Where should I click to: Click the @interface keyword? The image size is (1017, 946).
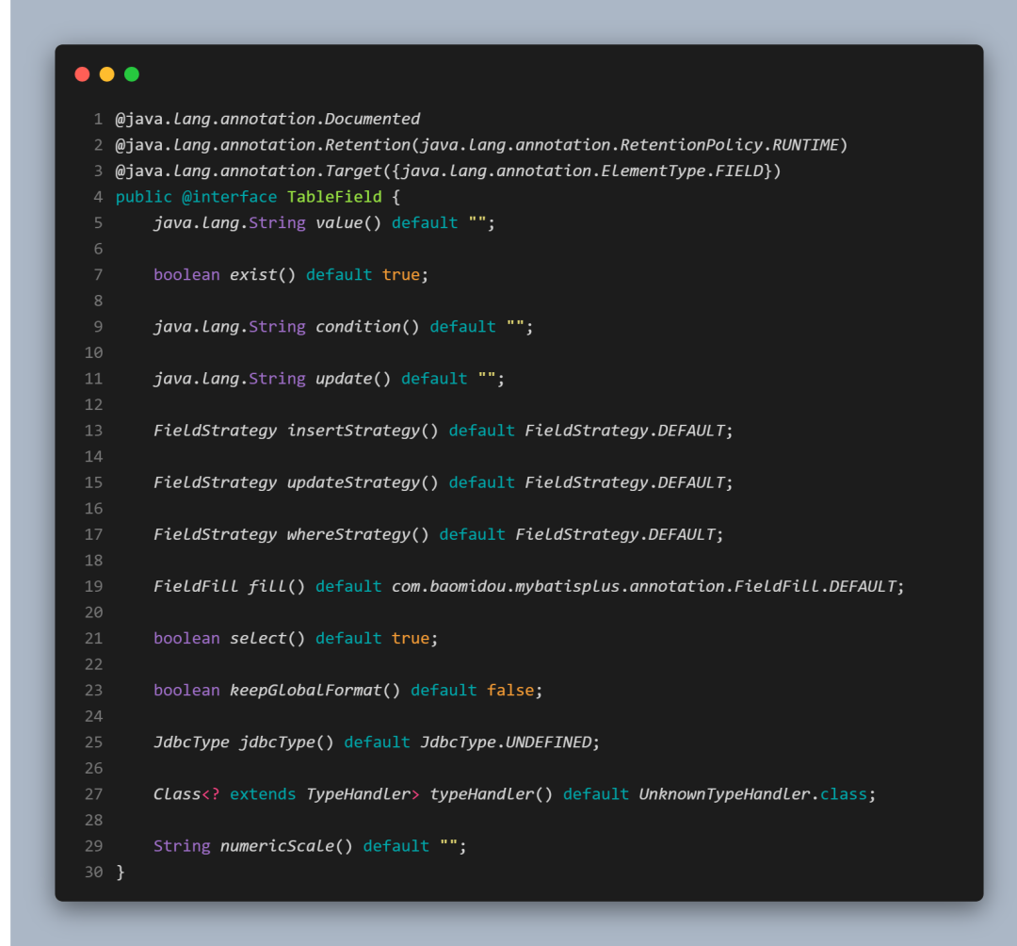click(x=230, y=197)
